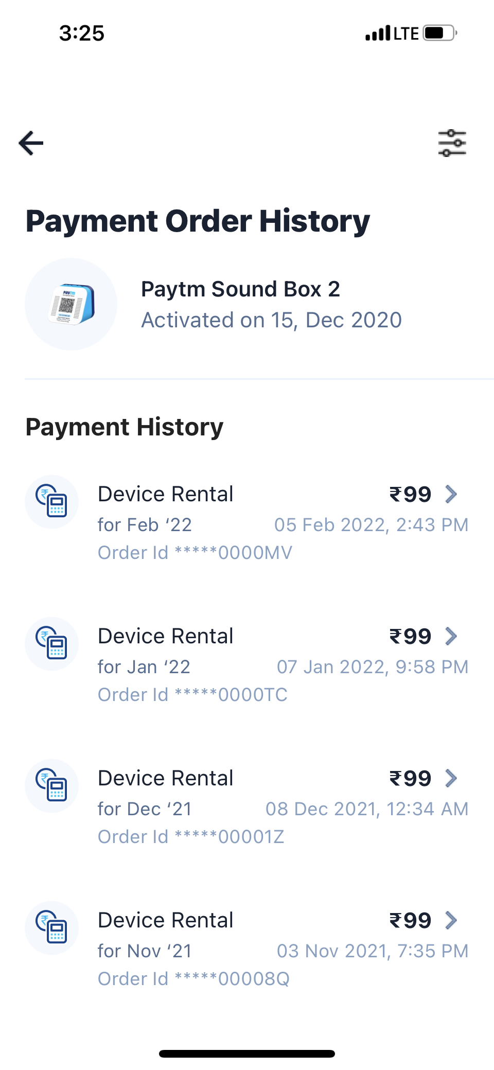494x1070 pixels.
Task: Tap the Feb '22 rental payment icon
Action: [x=51, y=502]
